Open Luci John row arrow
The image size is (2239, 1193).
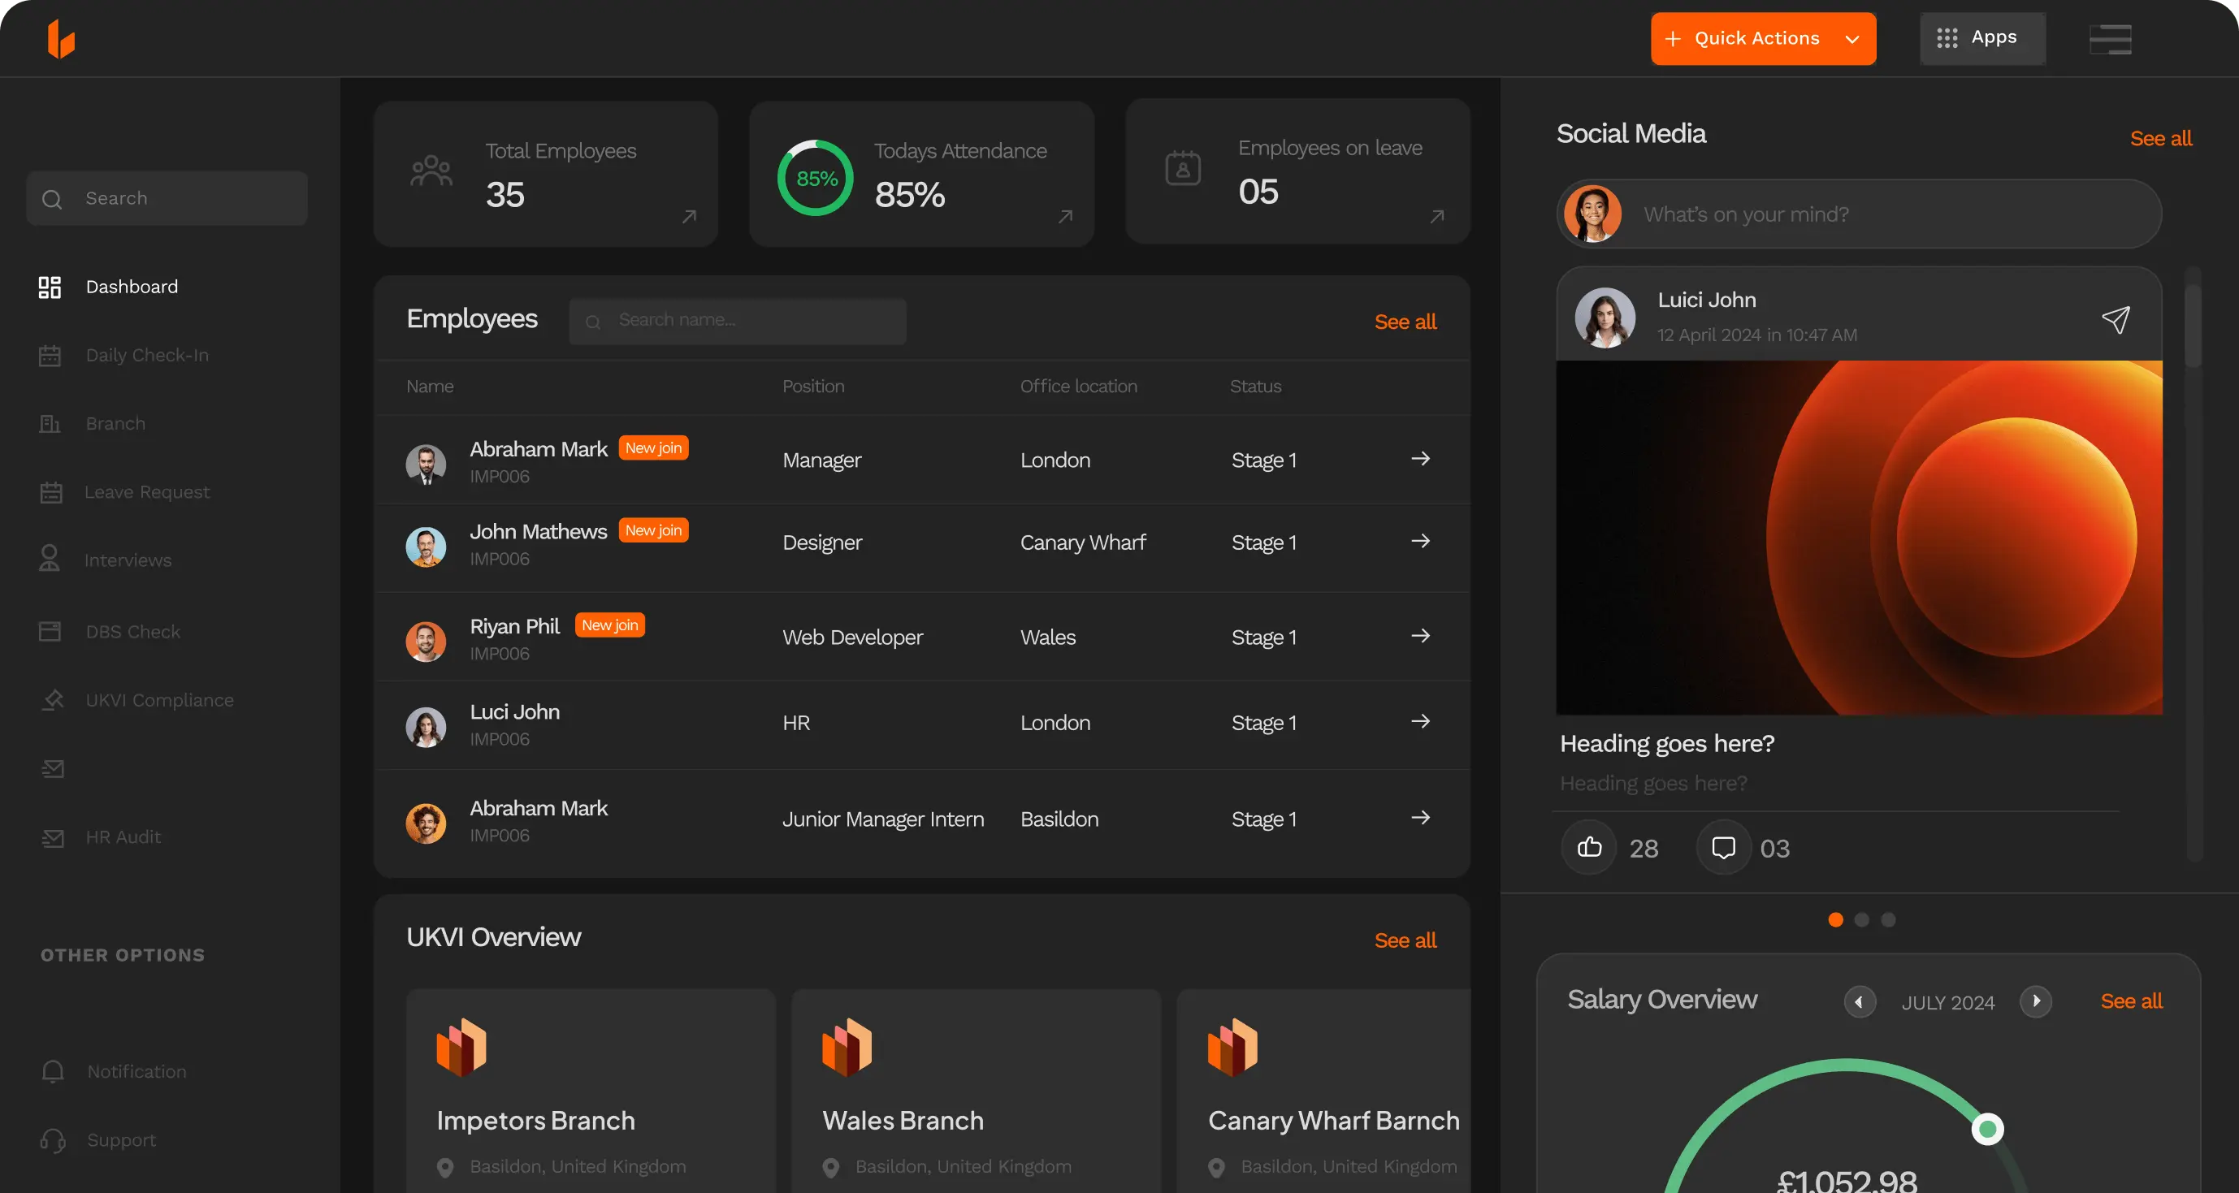(1420, 721)
